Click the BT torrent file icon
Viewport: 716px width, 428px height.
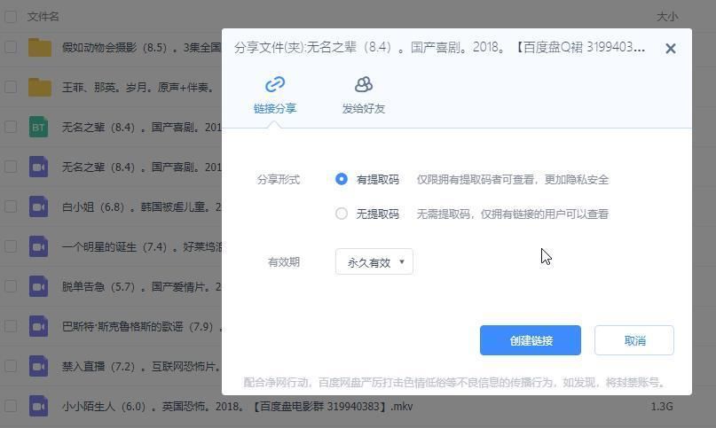click(39, 127)
